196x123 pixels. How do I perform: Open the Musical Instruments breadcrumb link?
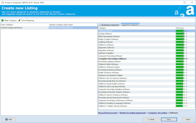108,113
